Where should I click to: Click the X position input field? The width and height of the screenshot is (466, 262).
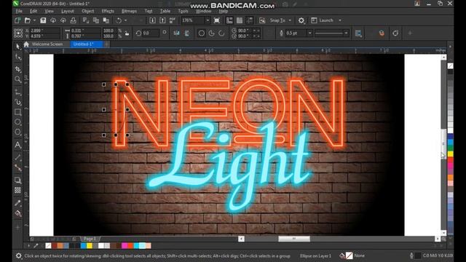(x=44, y=31)
